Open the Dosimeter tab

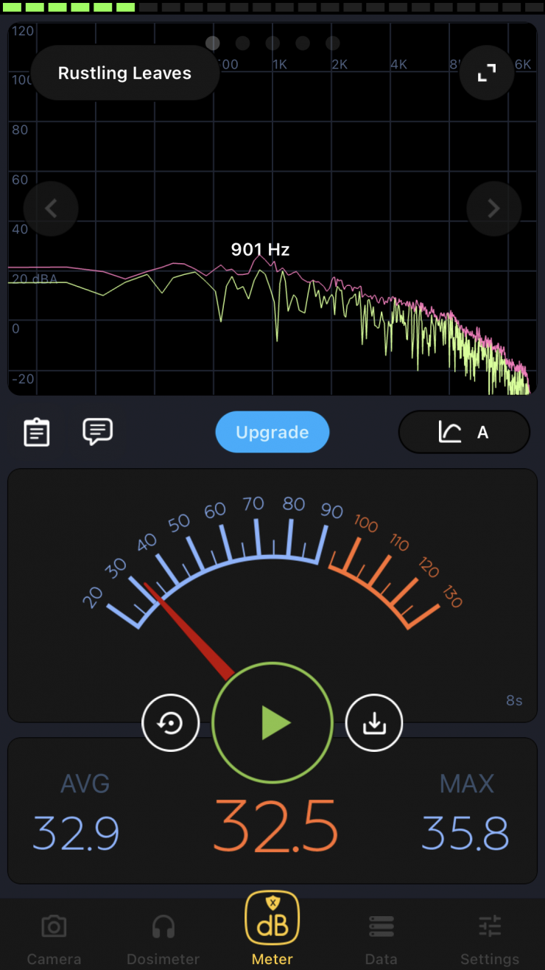point(163,937)
